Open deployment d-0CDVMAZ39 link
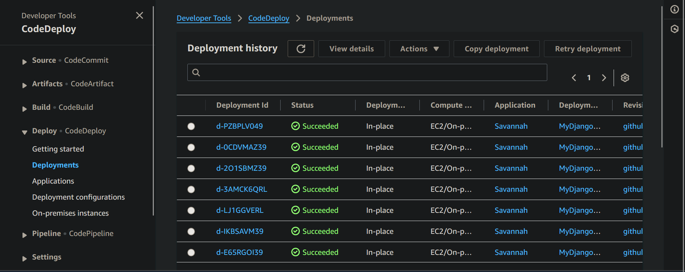This screenshot has height=272, width=685. (x=241, y=147)
